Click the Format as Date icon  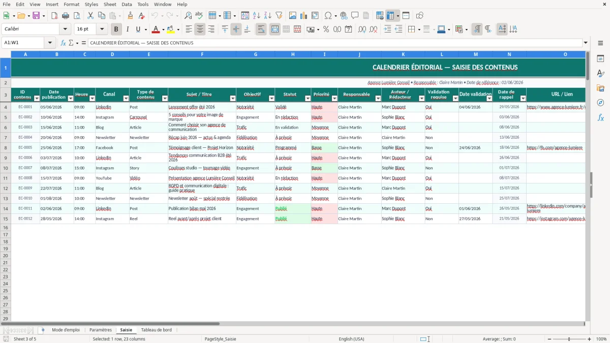(348, 29)
